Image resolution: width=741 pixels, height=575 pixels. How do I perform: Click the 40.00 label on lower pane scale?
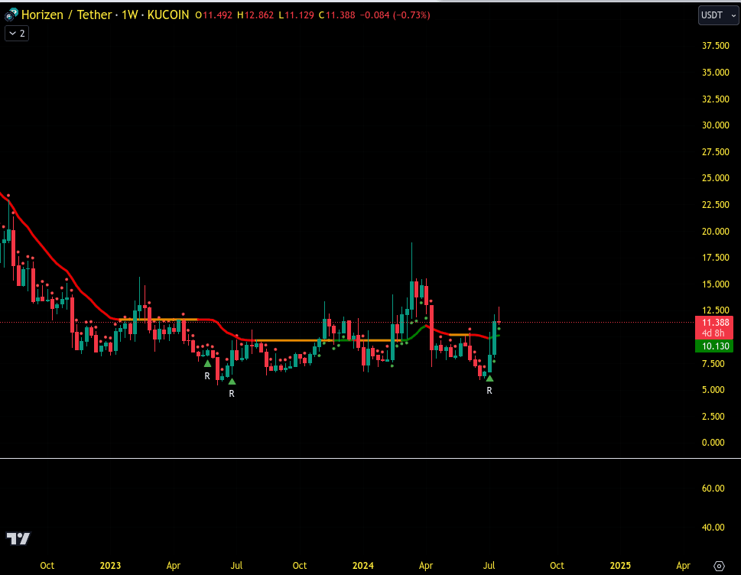click(x=713, y=528)
